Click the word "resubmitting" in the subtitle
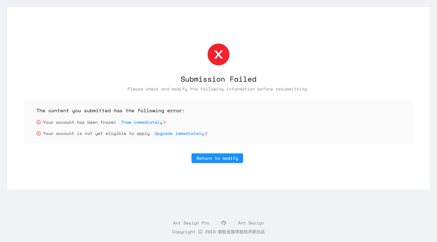This screenshot has height=242, width=437. (292, 89)
